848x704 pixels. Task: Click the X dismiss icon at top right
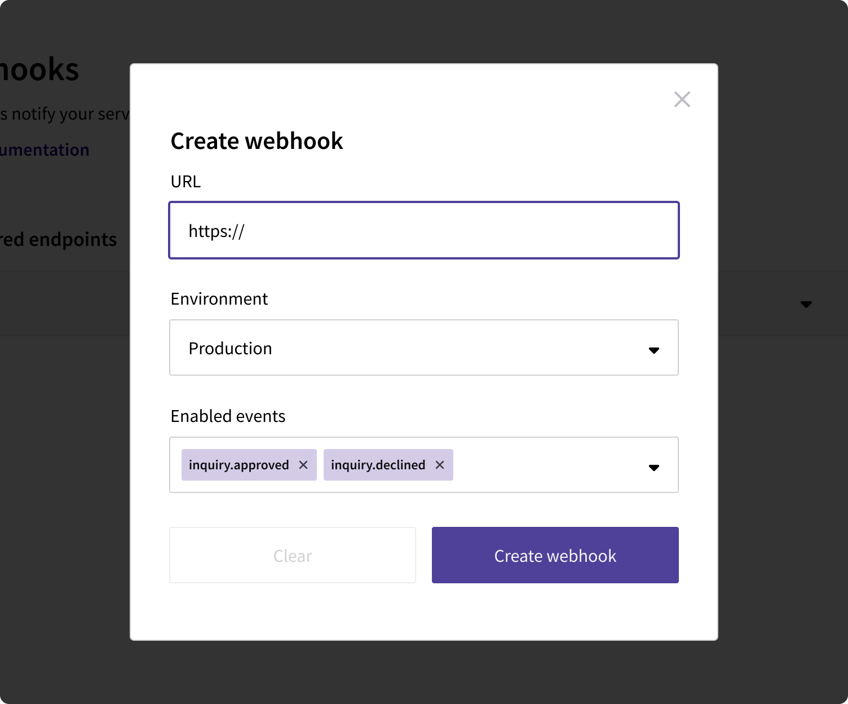tap(682, 99)
